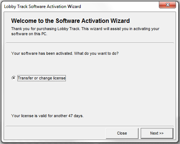Click the Lobby Track Software Activation Wizard title bar
Viewport: 180px width, 144px height.
80,7
